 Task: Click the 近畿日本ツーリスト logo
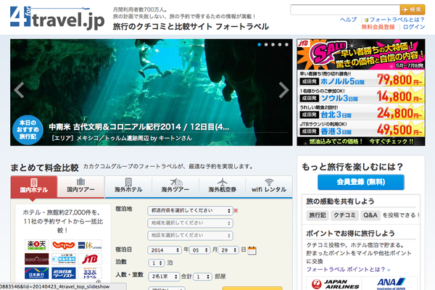coord(63,273)
